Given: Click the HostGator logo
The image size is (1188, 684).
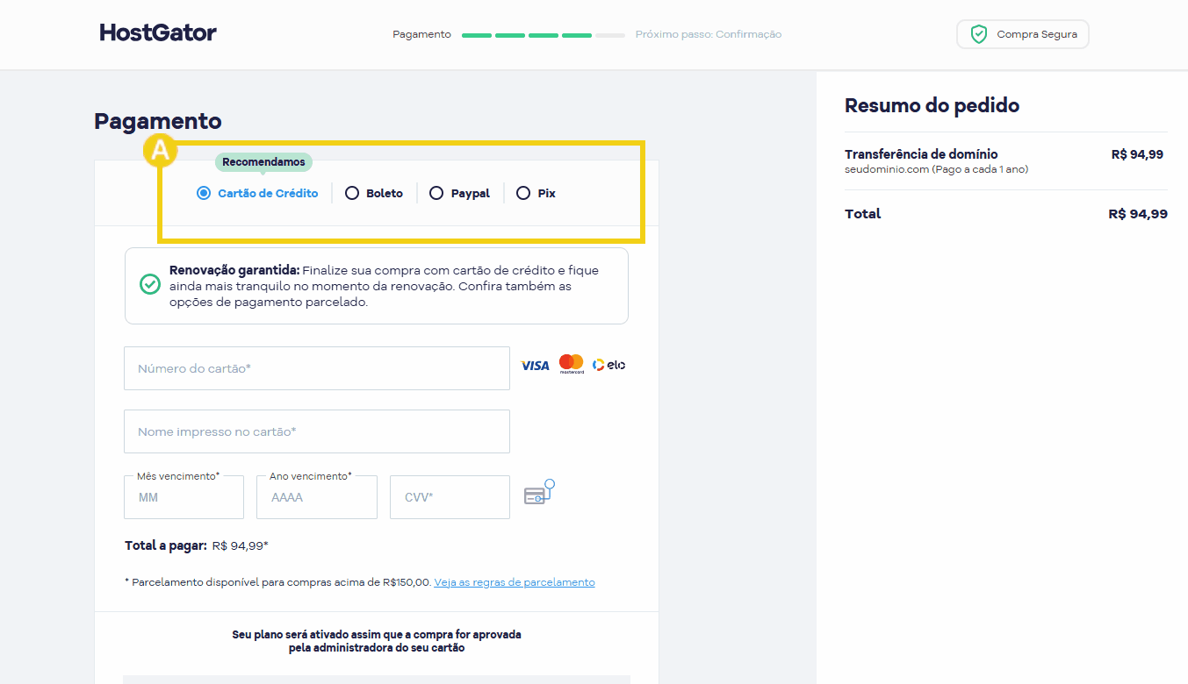Looking at the screenshot, I should coord(158,33).
